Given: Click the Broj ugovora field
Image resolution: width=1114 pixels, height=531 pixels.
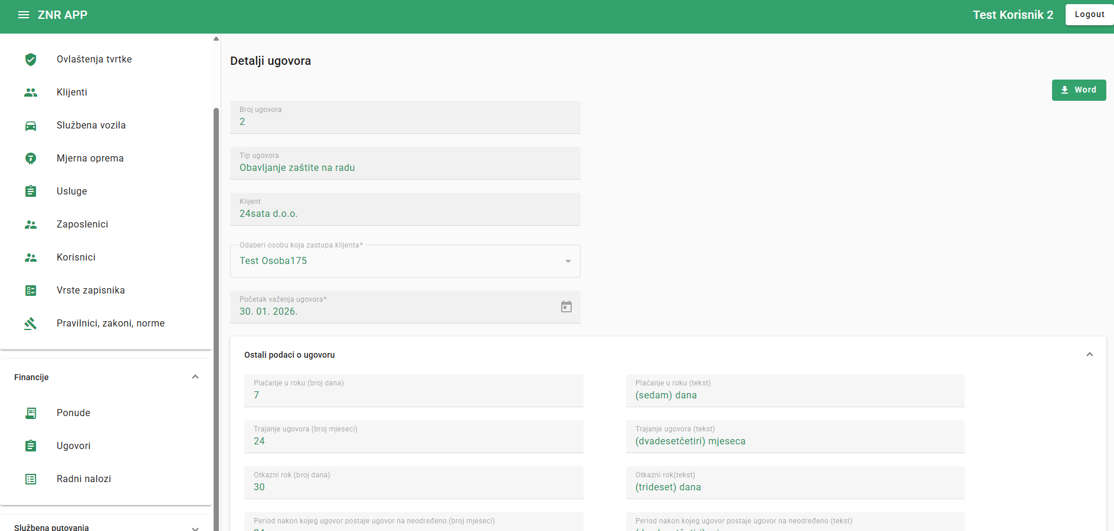Looking at the screenshot, I should tap(405, 117).
